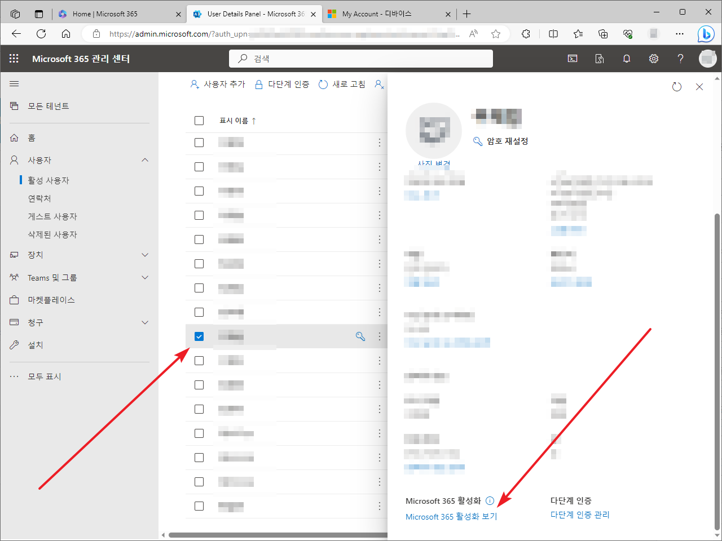This screenshot has width=722, height=541.
Task: Open Edge workspaces icon in the title bar
Action: [15, 14]
